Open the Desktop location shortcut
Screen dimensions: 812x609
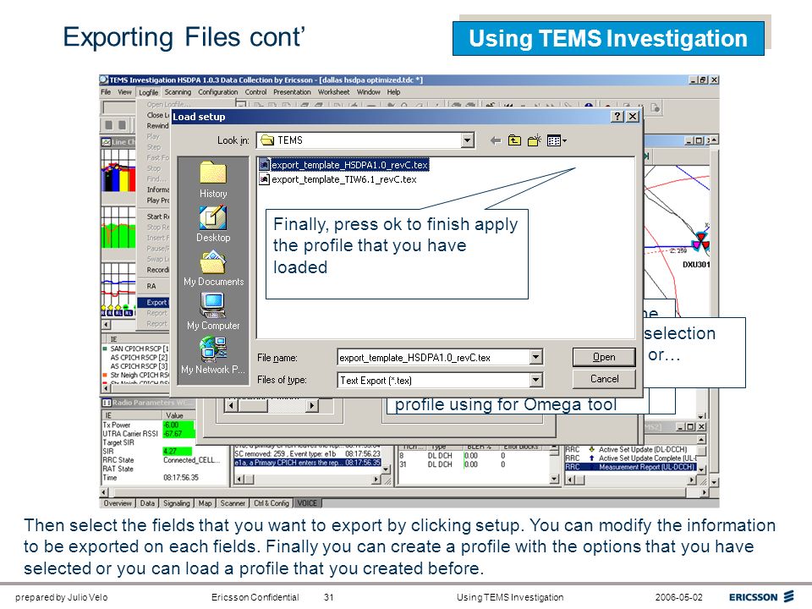point(213,223)
